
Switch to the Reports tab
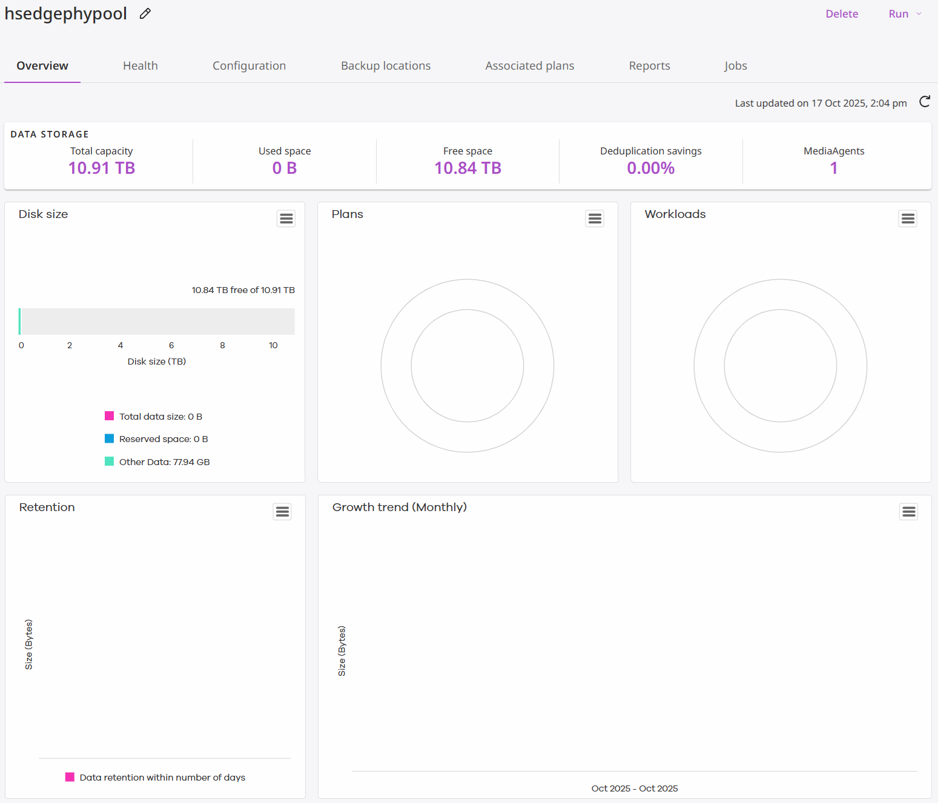click(649, 65)
